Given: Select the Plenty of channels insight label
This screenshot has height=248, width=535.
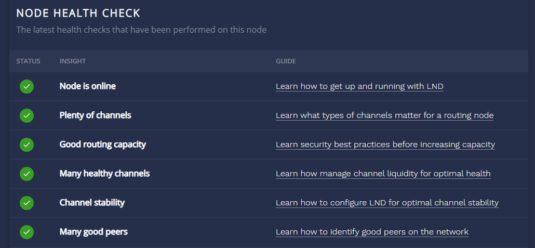Looking at the screenshot, I should (96, 115).
